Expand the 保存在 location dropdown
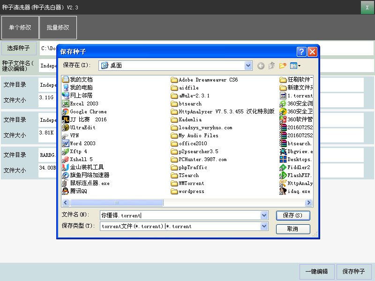This screenshot has width=375, height=281. click(x=248, y=66)
